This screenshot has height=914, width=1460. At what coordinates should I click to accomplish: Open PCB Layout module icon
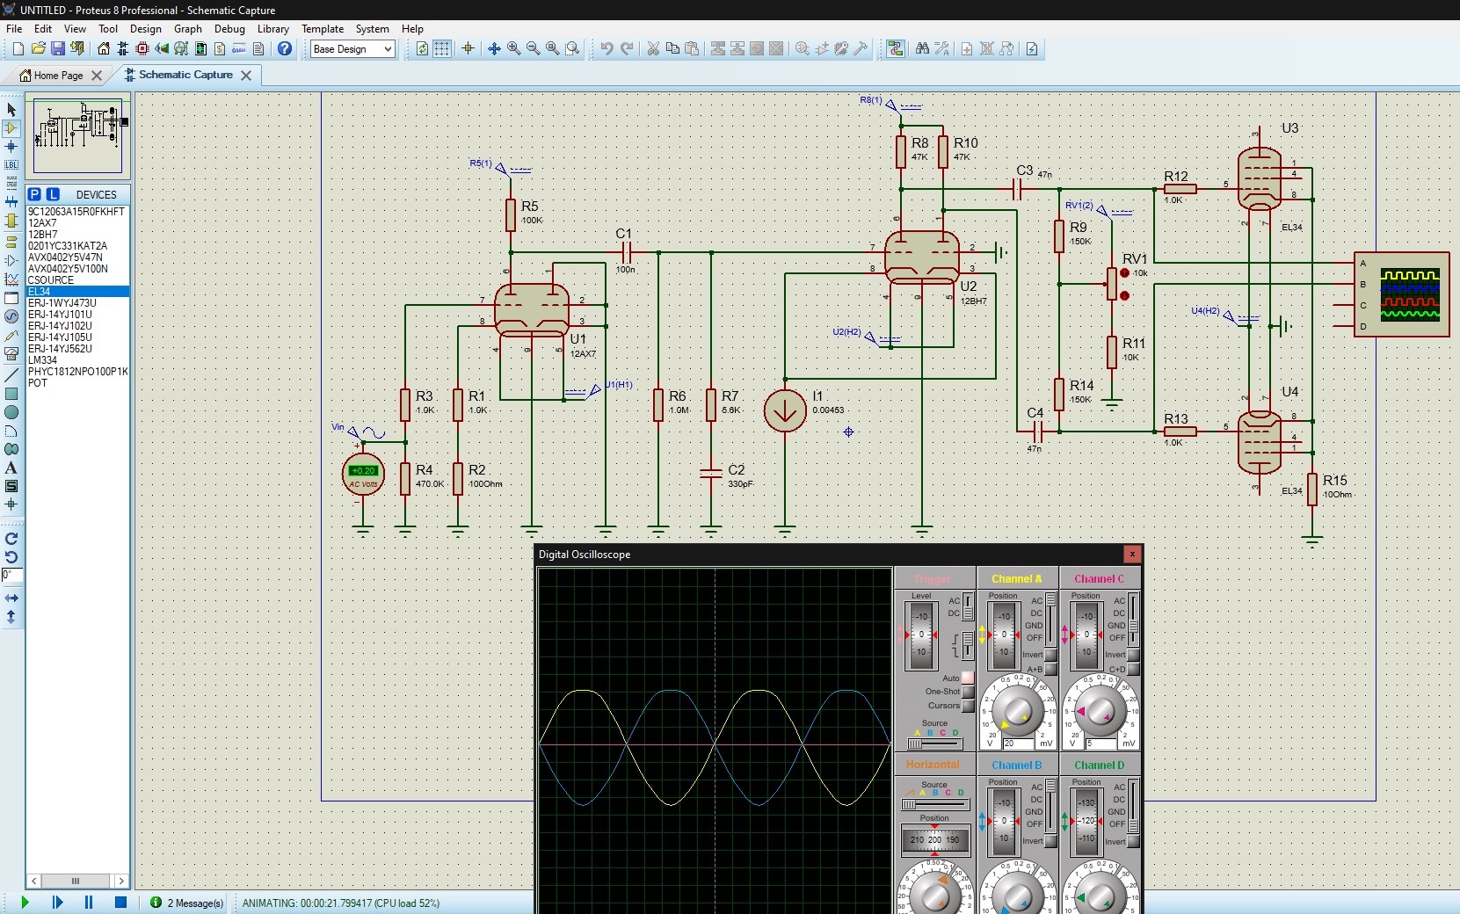coord(142,49)
